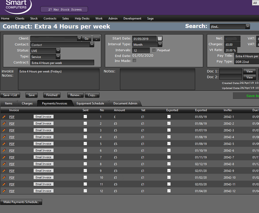Click Make Payments Schedule button
Viewport: 259px width, 213px height.
(x=21, y=202)
